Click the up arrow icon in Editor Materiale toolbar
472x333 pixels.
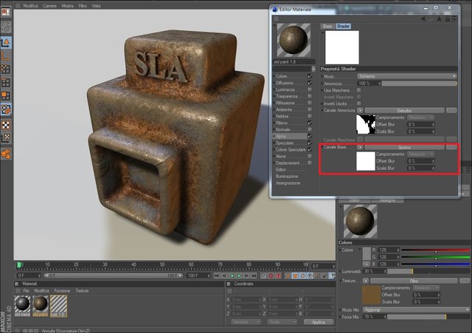click(x=440, y=19)
